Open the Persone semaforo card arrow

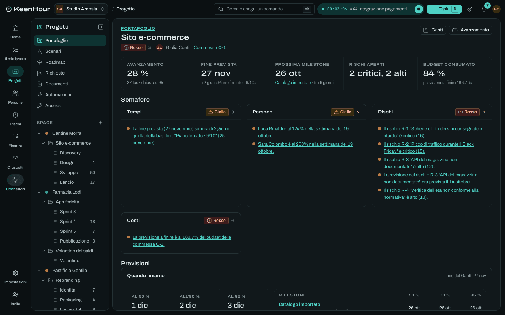[x=358, y=112]
